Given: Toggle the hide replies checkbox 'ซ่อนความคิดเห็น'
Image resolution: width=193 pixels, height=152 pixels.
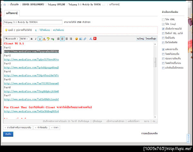Looking at the screenshot, I should 163,59.
